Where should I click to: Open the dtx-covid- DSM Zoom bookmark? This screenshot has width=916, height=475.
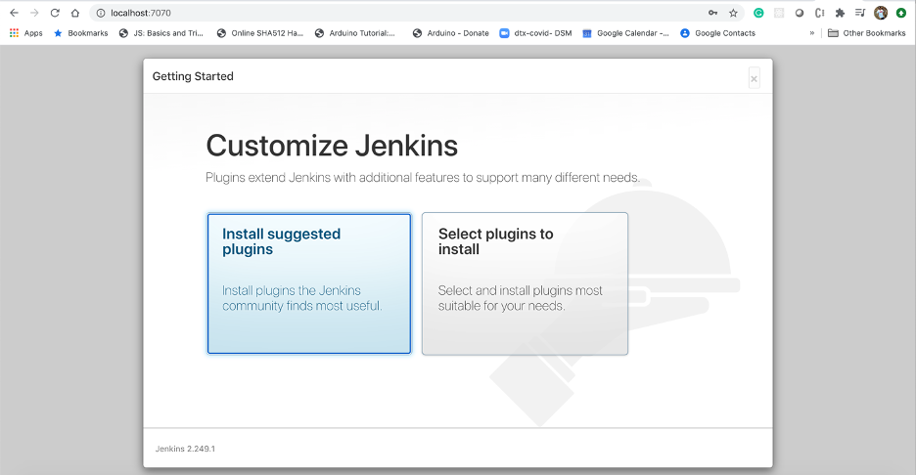pyautogui.click(x=535, y=33)
